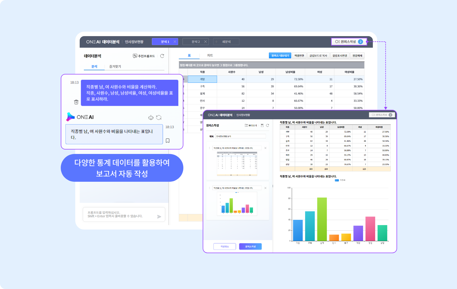Remove the table item from report list
The image size is (457, 289).
[265, 148]
